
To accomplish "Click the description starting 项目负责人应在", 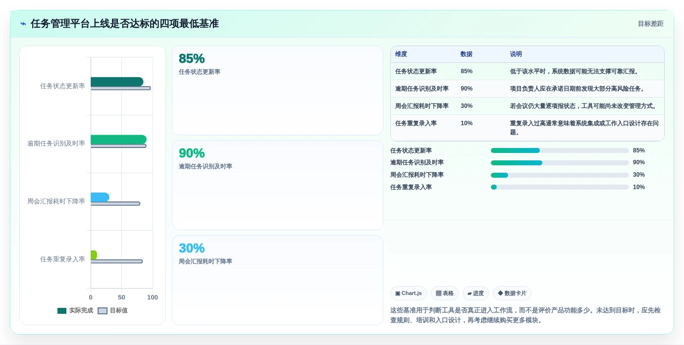I will click(x=578, y=89).
